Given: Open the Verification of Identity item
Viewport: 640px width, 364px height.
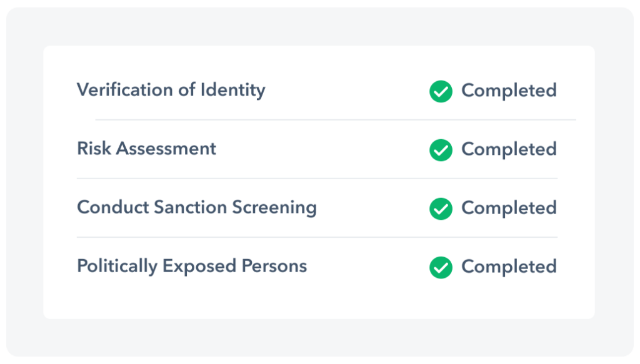Looking at the screenshot, I should (x=171, y=90).
